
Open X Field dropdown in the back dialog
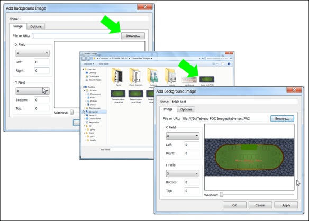coord(32,53)
